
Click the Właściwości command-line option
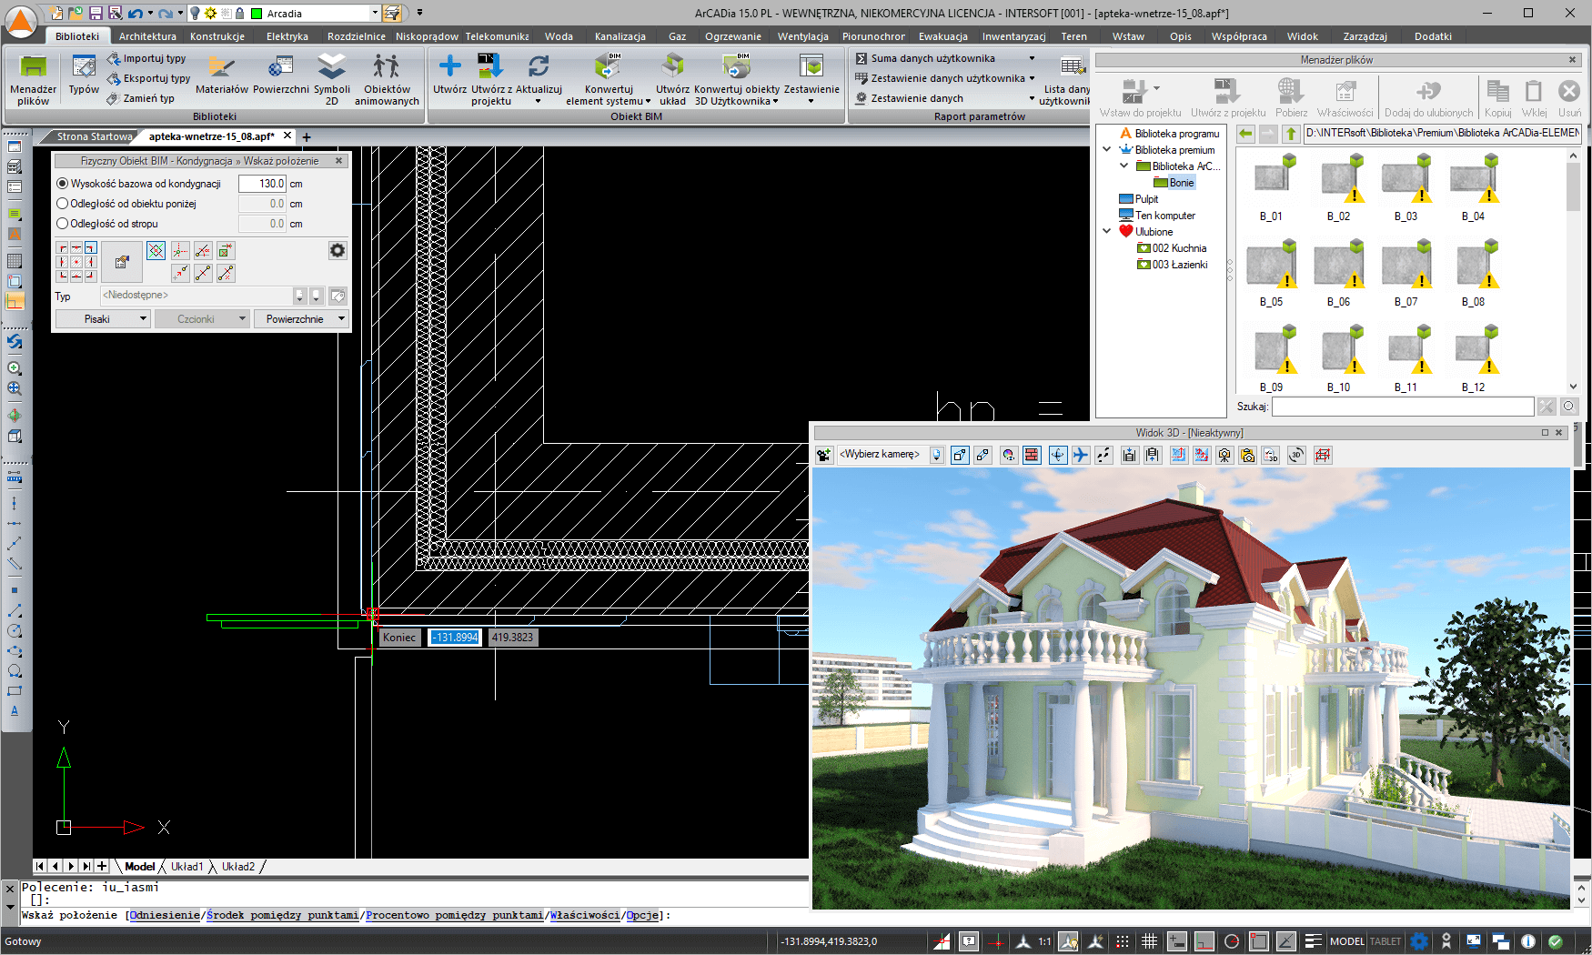coord(584,915)
